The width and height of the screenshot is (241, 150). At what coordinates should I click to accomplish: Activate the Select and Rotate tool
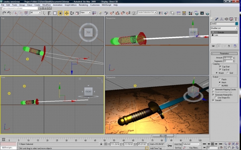(x=72, y=13)
